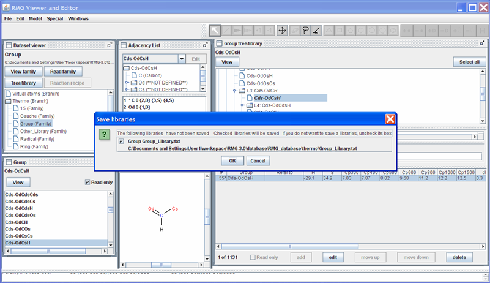This screenshot has height=283, width=490.
Task: Select the four-arrow move tool
Action: coord(282,31)
